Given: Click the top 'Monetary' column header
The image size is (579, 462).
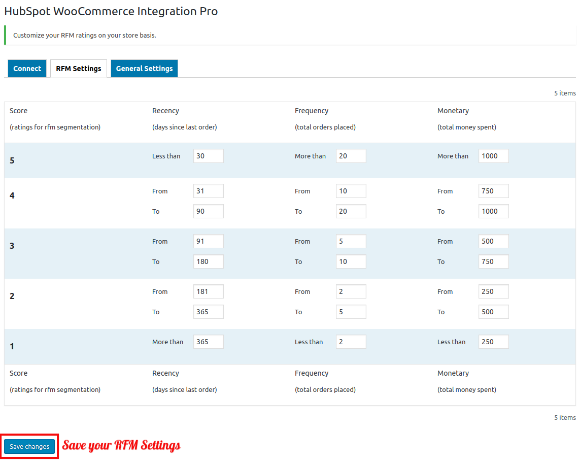Looking at the screenshot, I should (453, 111).
